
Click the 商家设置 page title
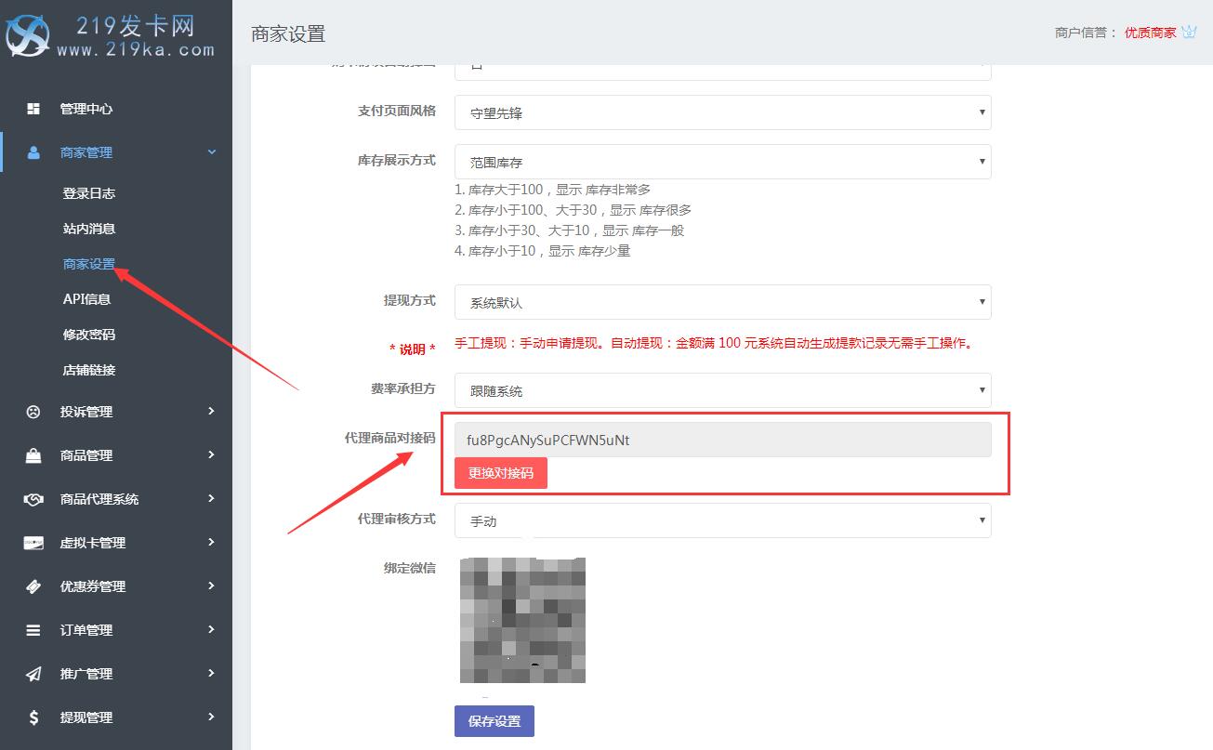click(288, 34)
